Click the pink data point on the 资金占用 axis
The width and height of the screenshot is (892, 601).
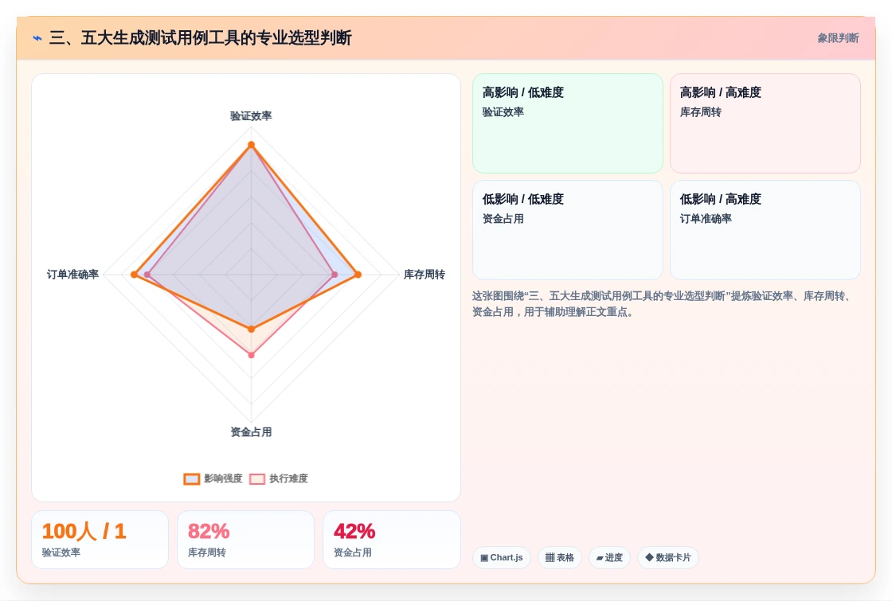tap(252, 355)
